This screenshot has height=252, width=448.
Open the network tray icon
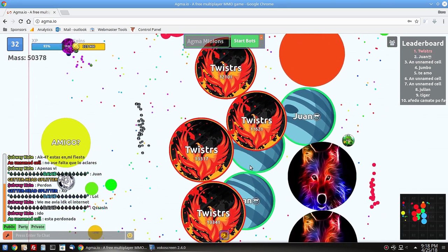(x=401, y=247)
